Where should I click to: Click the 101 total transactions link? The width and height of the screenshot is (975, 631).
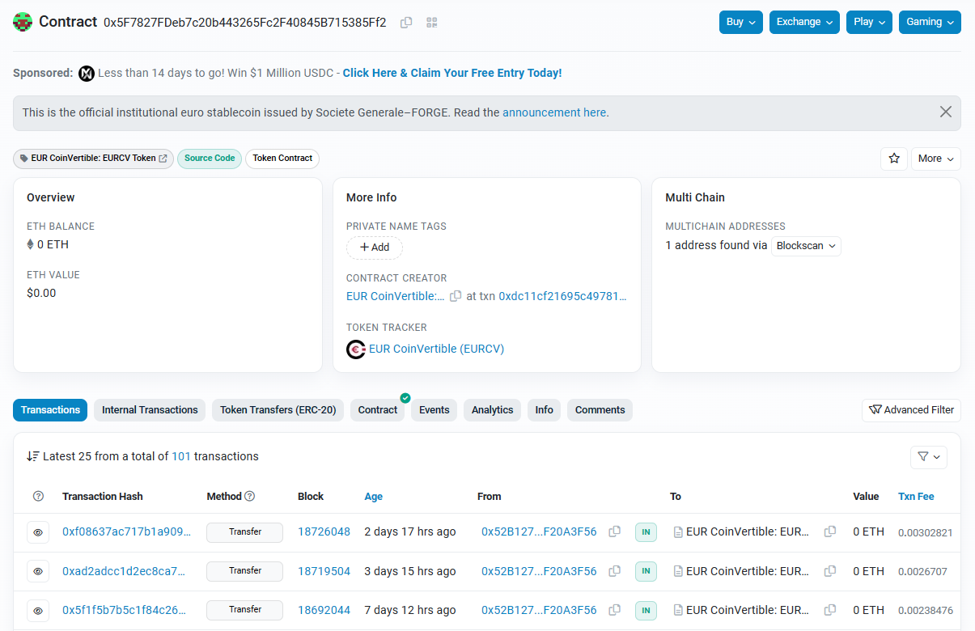coord(181,456)
